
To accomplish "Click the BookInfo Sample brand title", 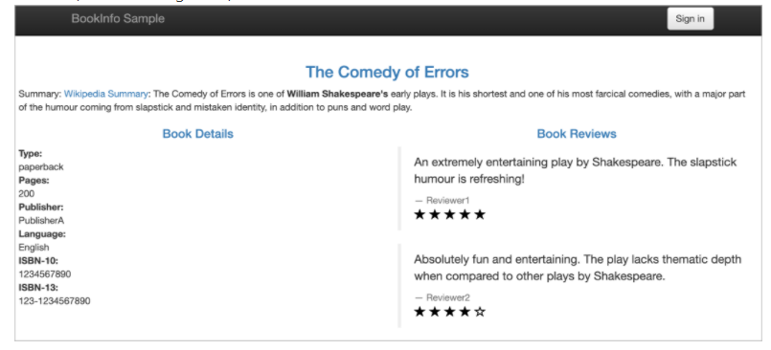I will tap(118, 19).
